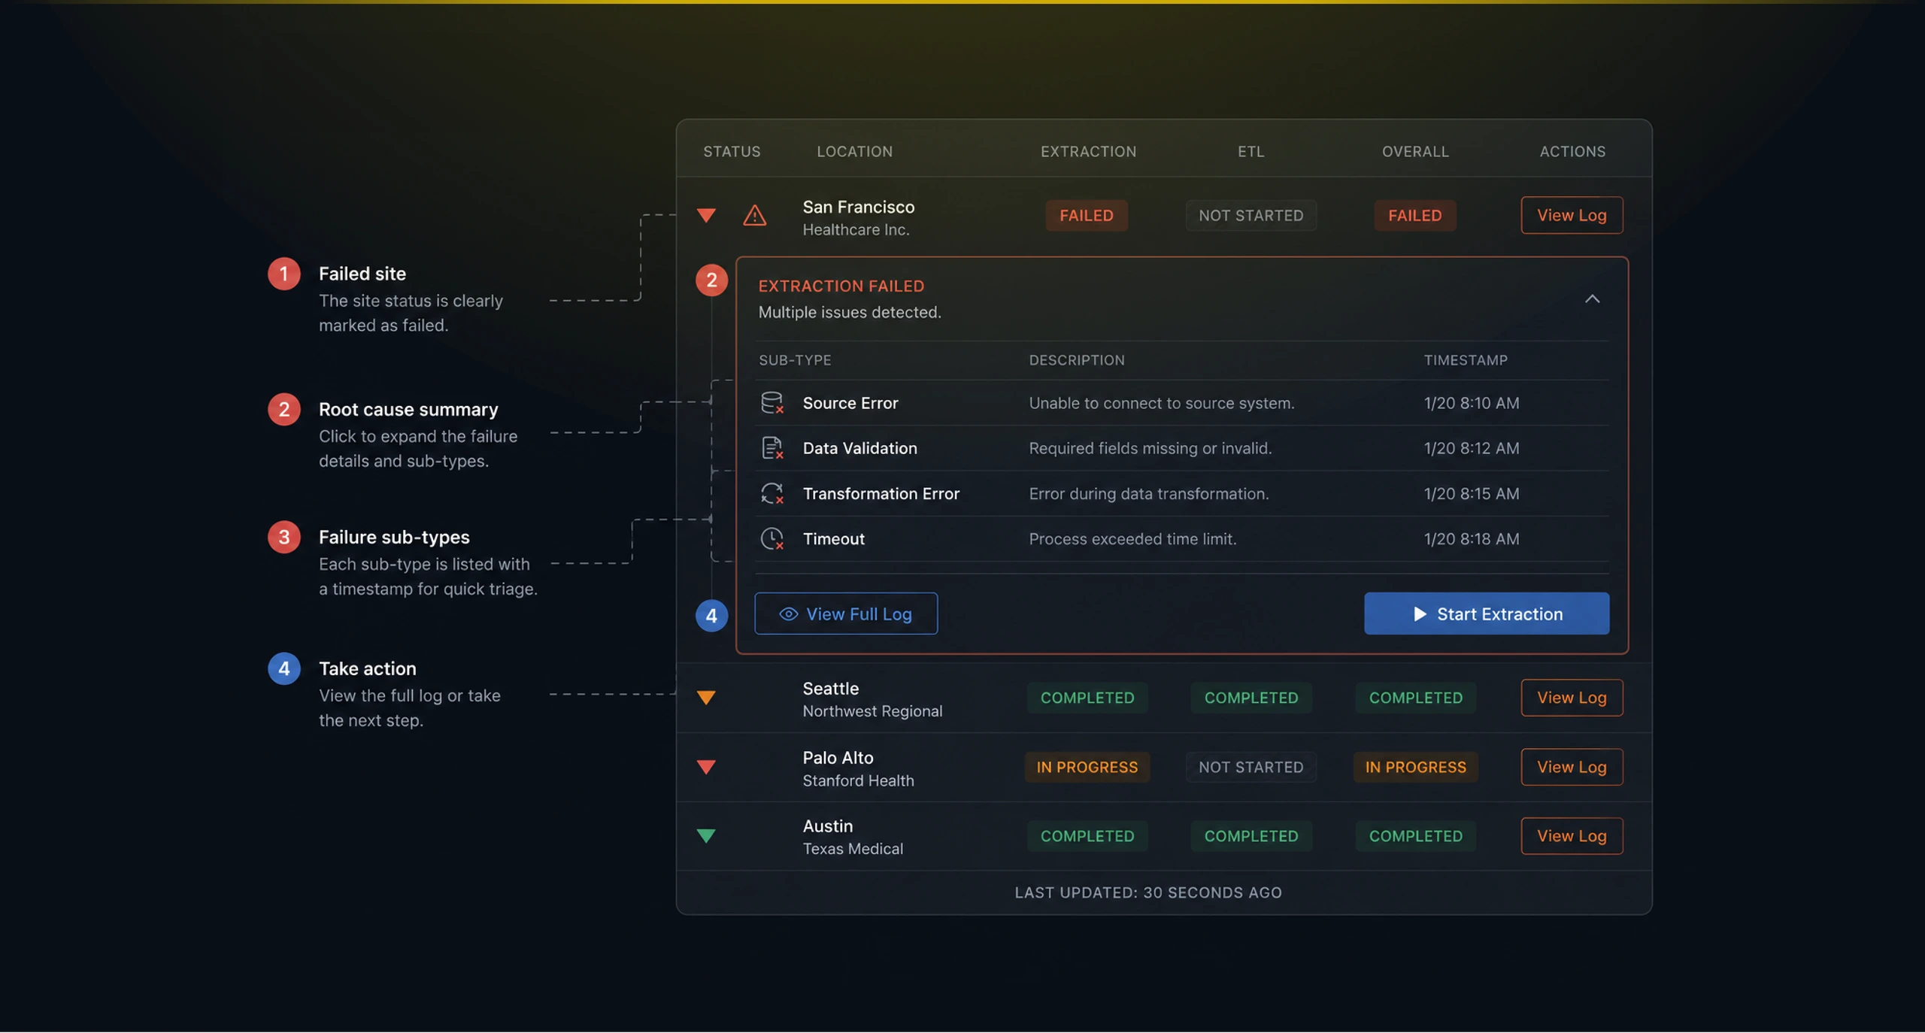Select the Timeout failure sub-type row
This screenshot has height=1033, width=1925.
tap(1182, 539)
